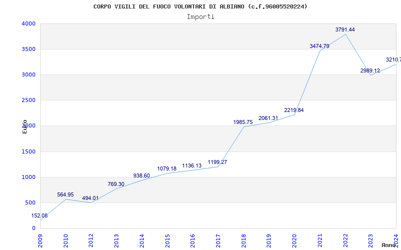Click the x-axis year 2021
401x250 pixels.
click(320, 240)
